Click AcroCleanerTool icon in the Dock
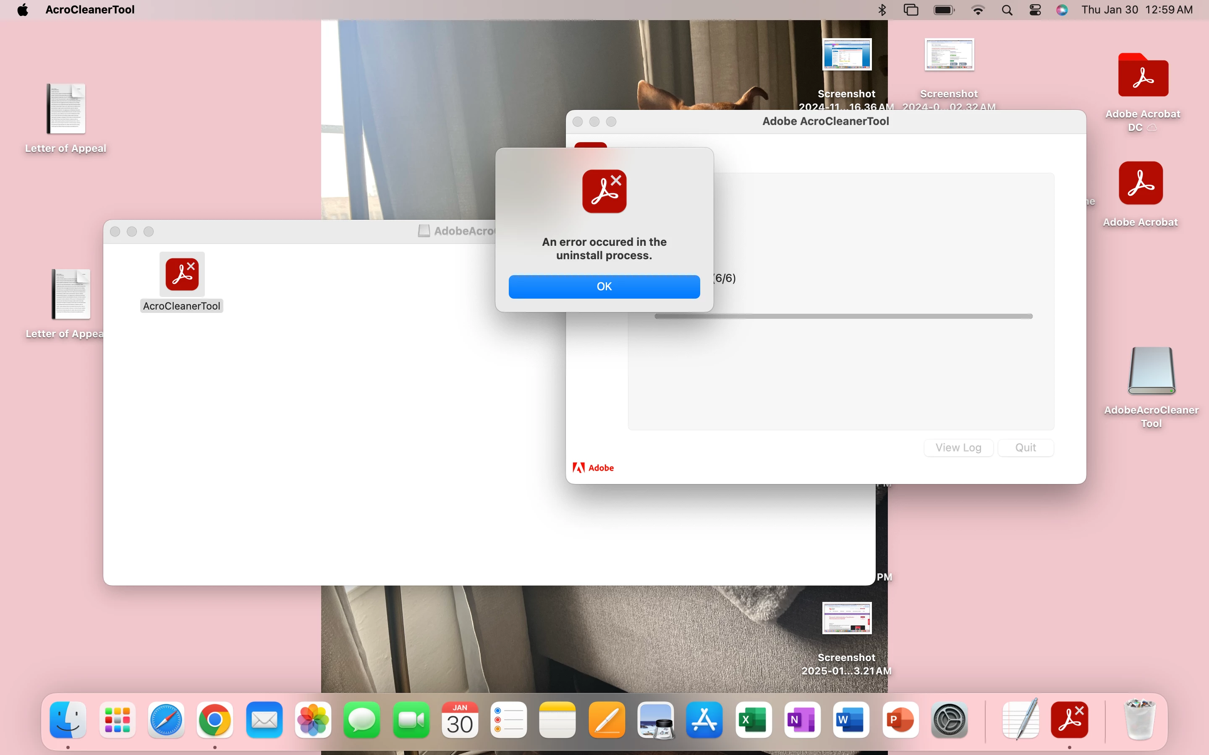Viewport: 1209px width, 755px height. (1069, 719)
